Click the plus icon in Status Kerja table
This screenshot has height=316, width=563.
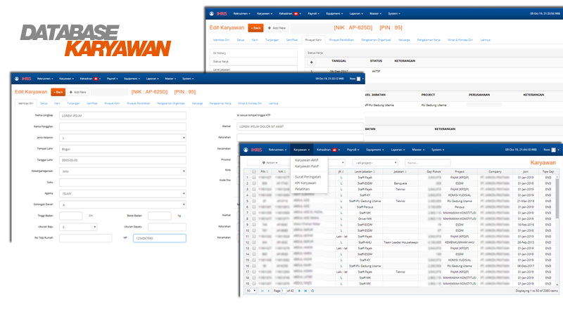pos(312,62)
